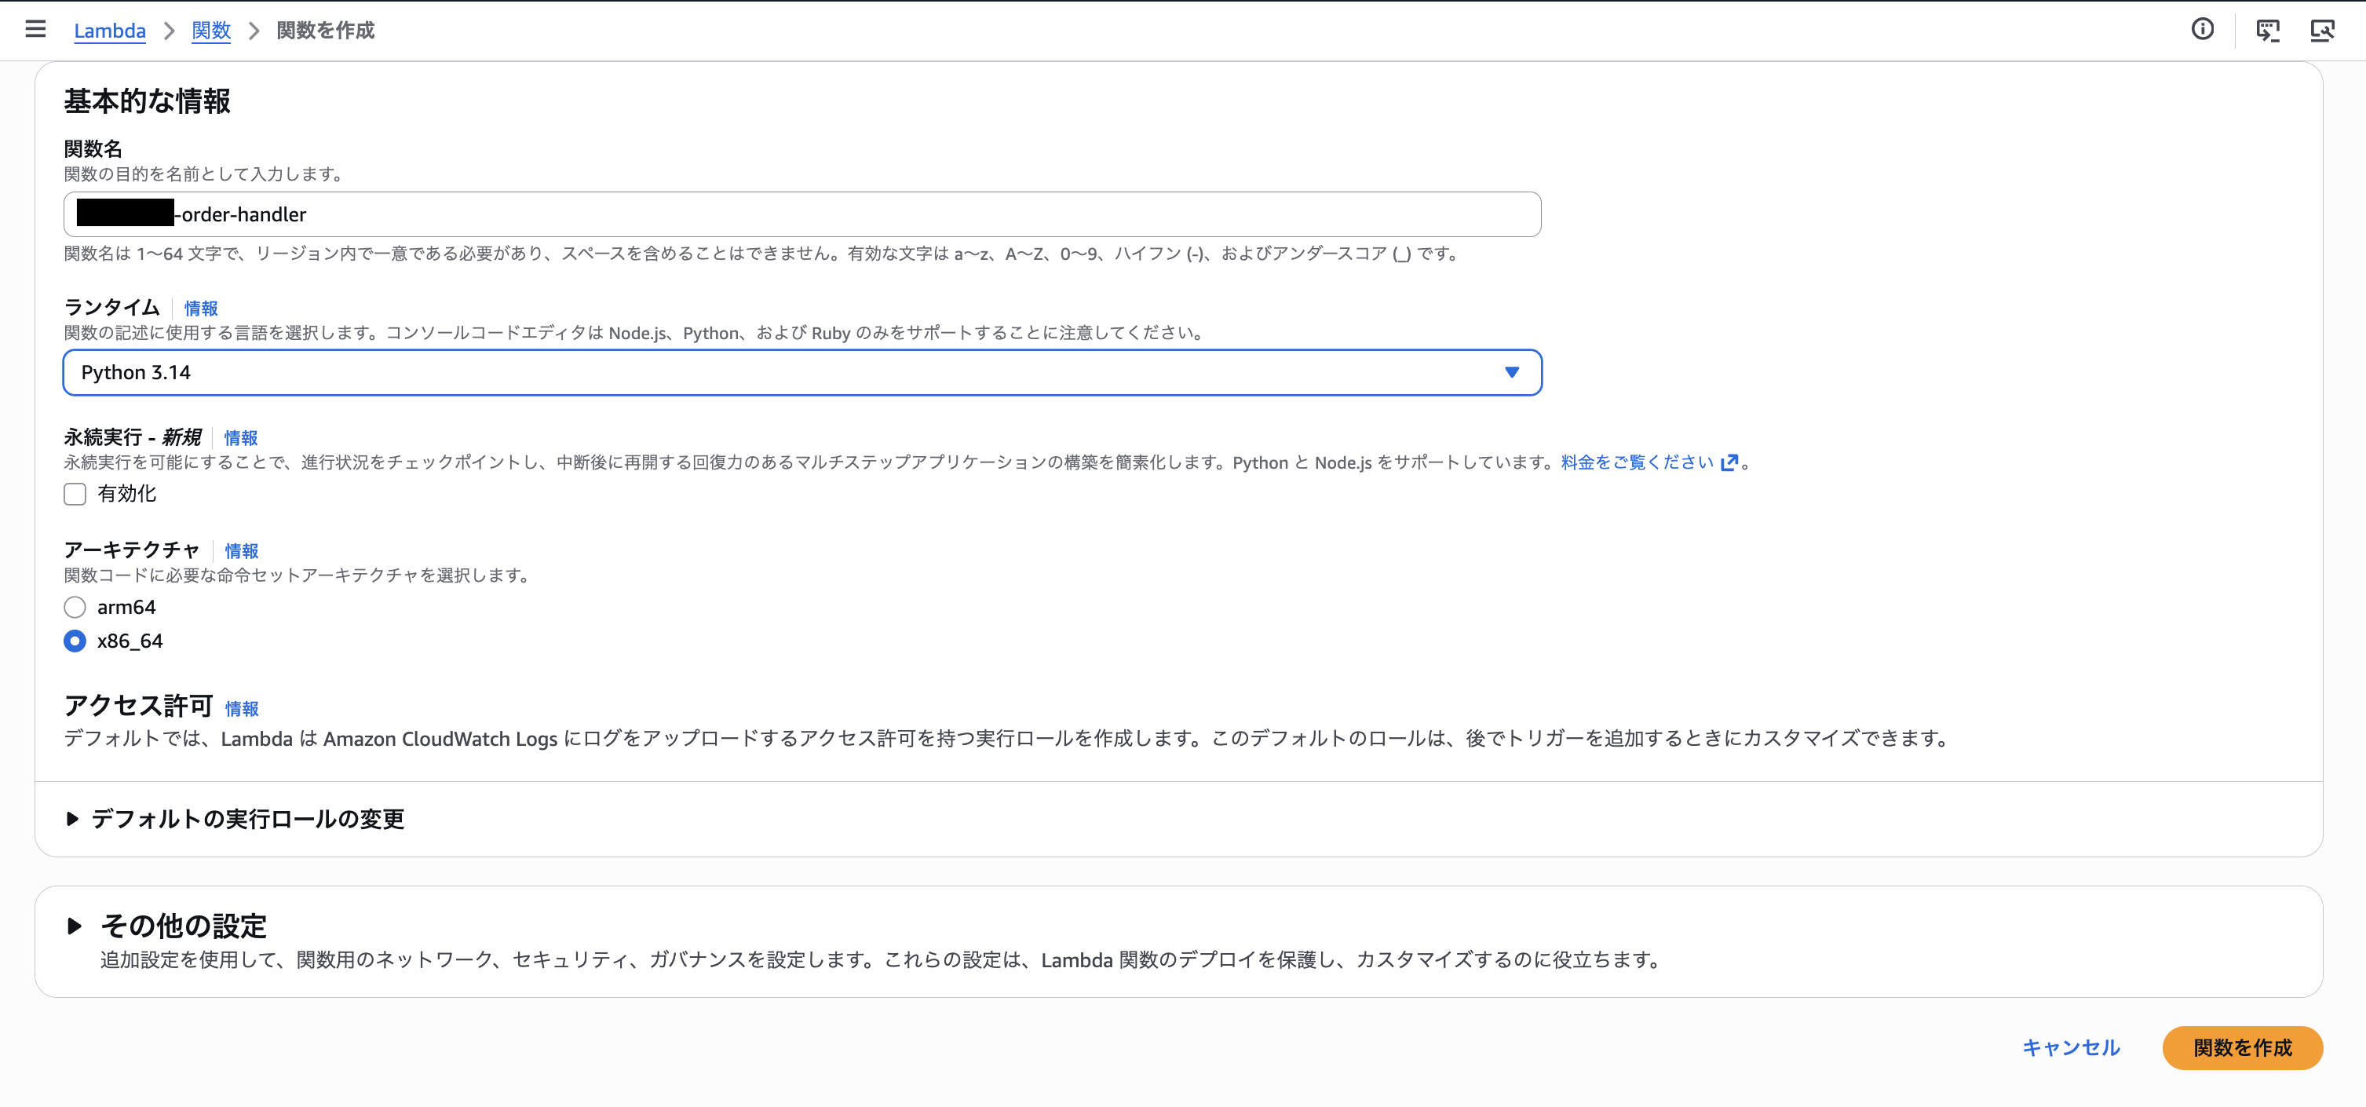The image size is (2366, 1107).
Task: Click the external link icon beside 料金をご覧ください
Action: point(1730,462)
